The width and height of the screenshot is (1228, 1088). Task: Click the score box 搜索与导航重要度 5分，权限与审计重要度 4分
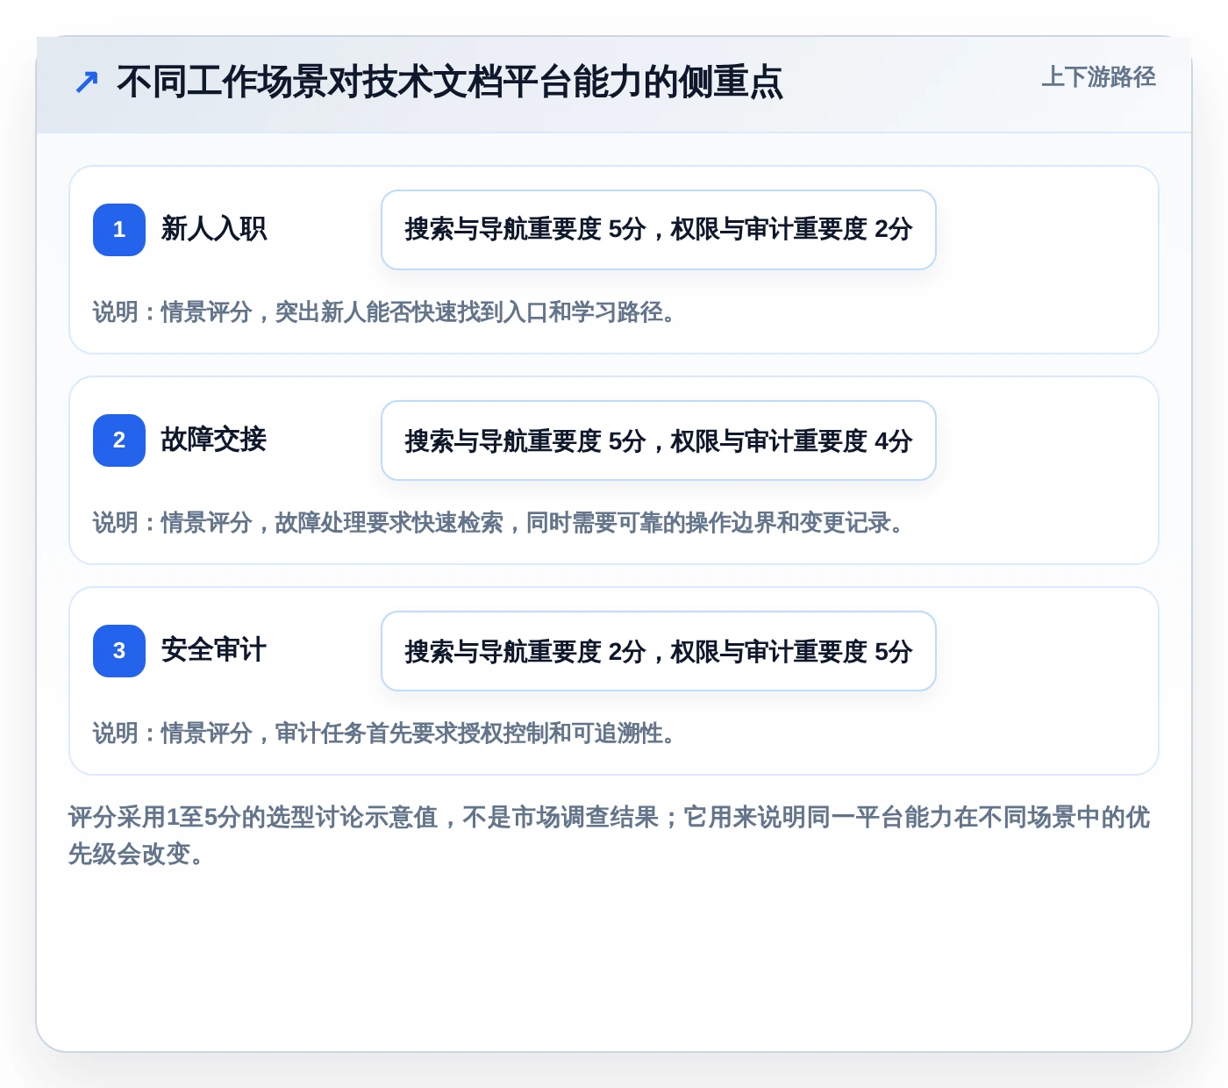[x=659, y=440]
